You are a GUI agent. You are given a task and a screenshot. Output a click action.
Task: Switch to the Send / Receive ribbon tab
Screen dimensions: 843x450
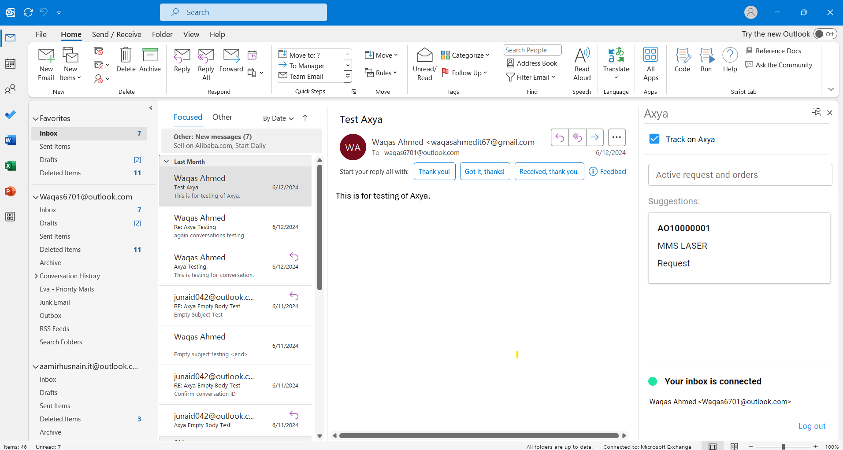(116, 34)
